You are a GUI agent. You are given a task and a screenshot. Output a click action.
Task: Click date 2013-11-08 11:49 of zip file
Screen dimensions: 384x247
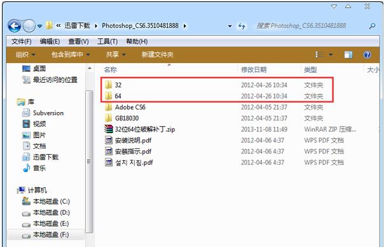pos(264,129)
